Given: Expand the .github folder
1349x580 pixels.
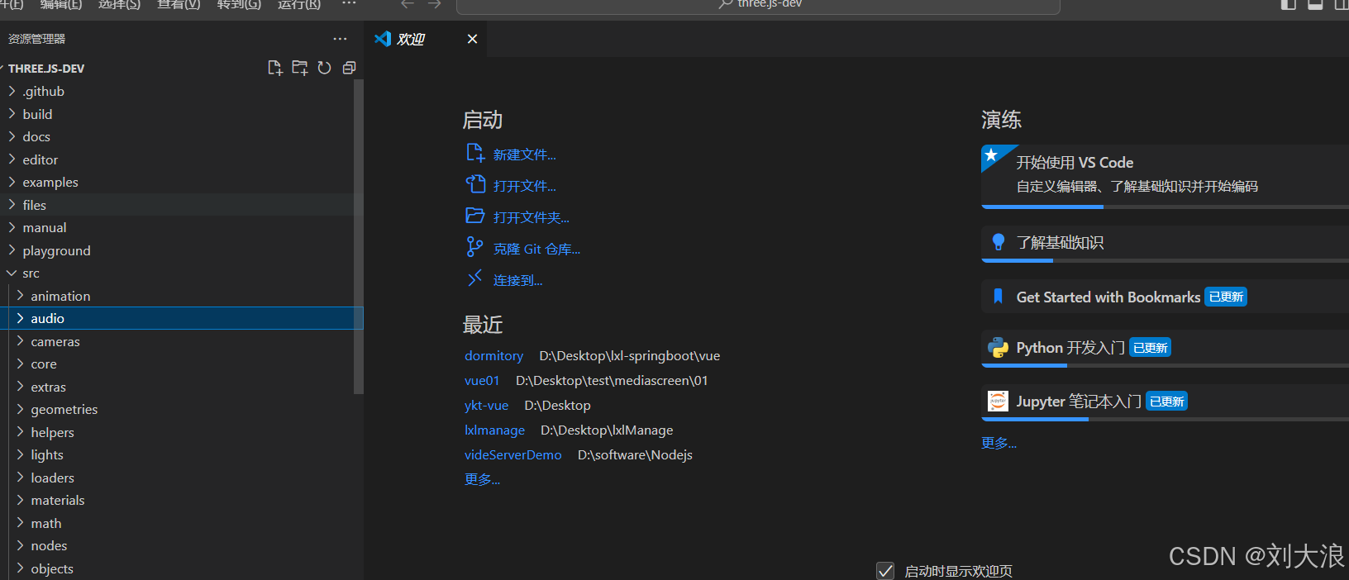Looking at the screenshot, I should (182, 91).
